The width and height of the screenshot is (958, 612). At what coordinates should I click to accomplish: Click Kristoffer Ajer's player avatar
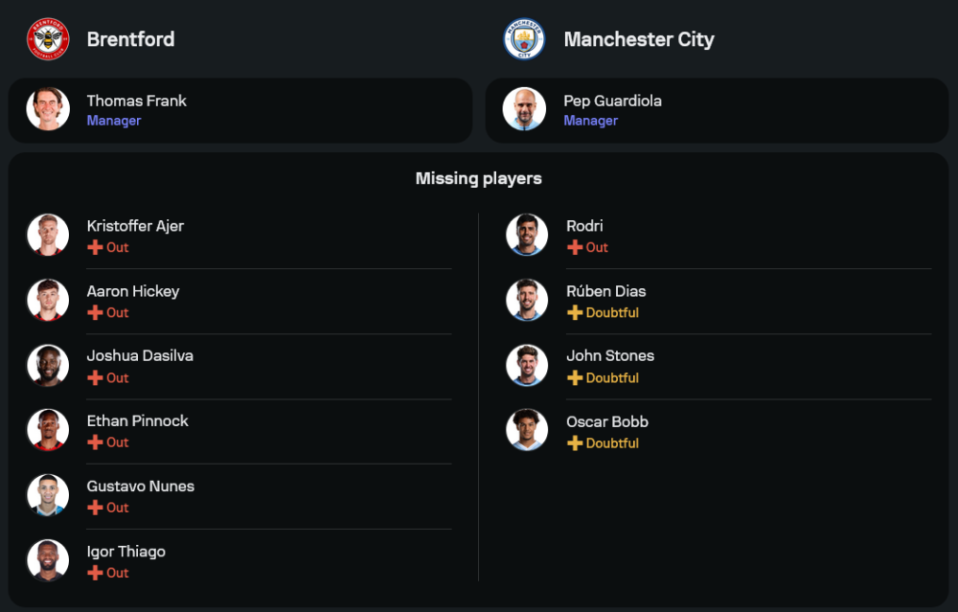click(48, 235)
